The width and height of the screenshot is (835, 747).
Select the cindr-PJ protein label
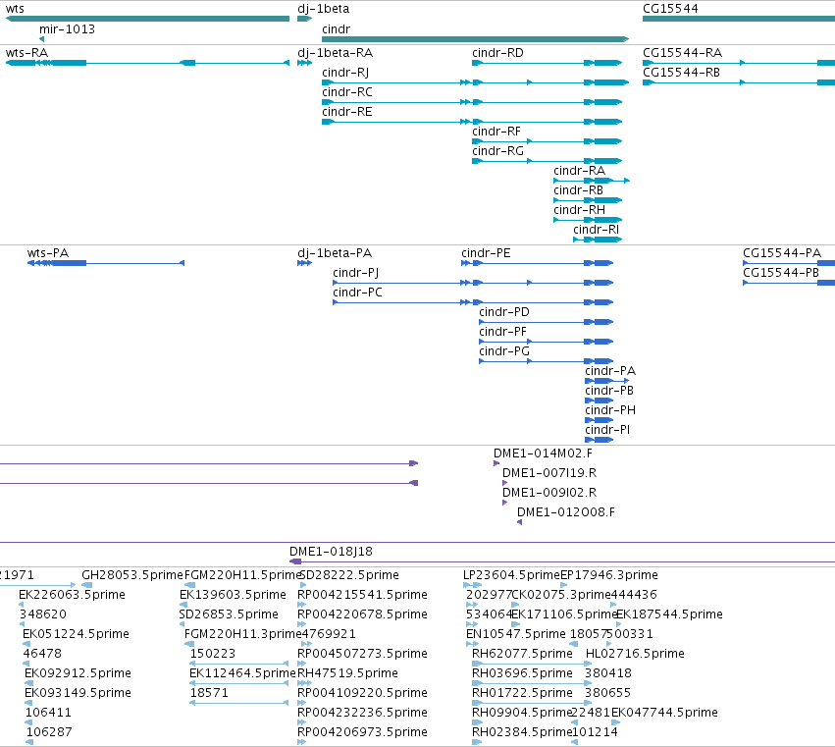356,273
